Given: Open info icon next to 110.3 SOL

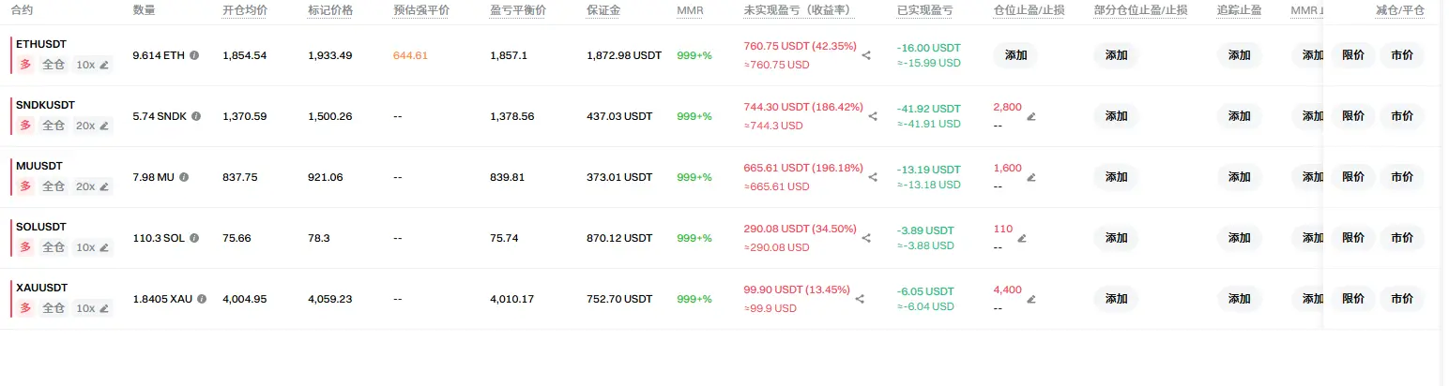Looking at the screenshot, I should [x=194, y=238].
